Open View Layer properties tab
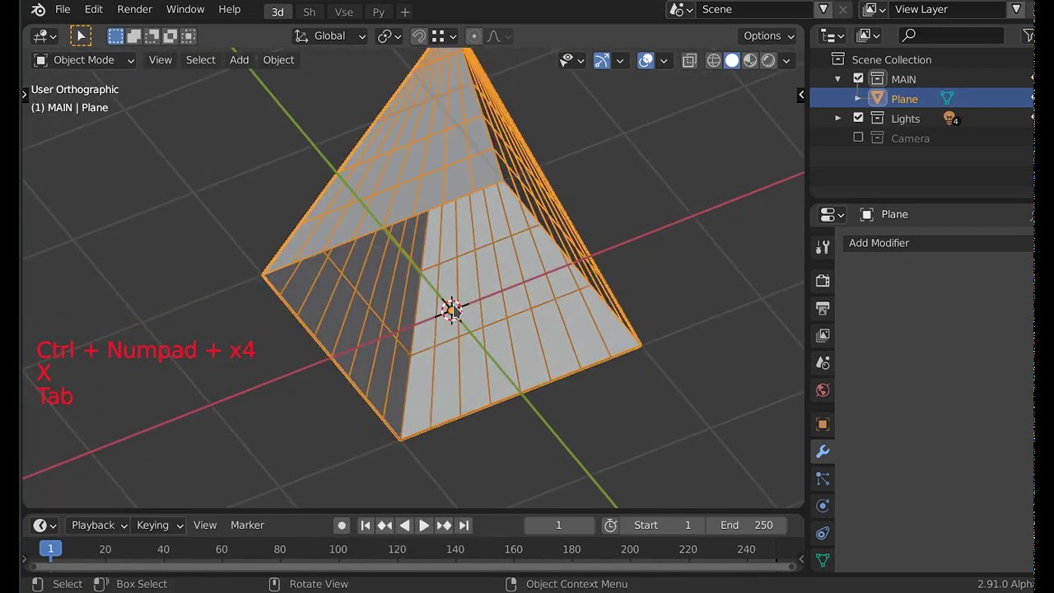This screenshot has height=593, width=1054. [x=822, y=335]
